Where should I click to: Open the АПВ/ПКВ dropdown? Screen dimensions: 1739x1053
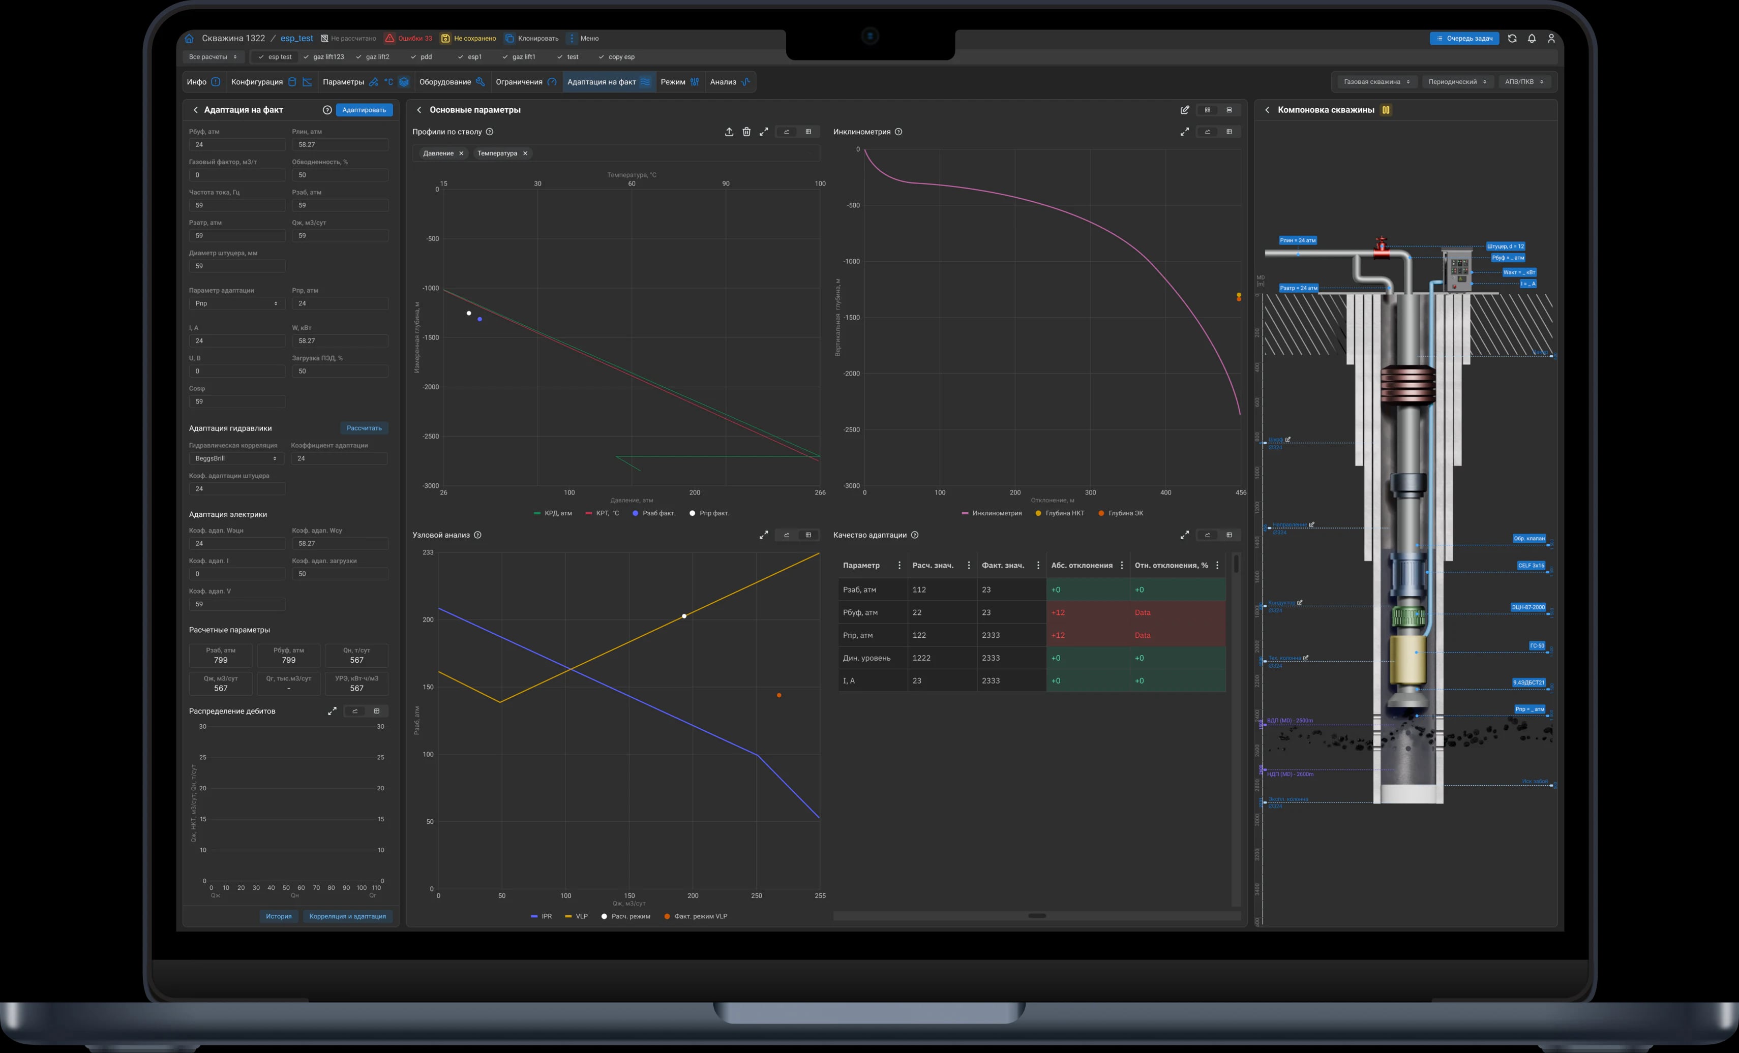pos(1524,82)
